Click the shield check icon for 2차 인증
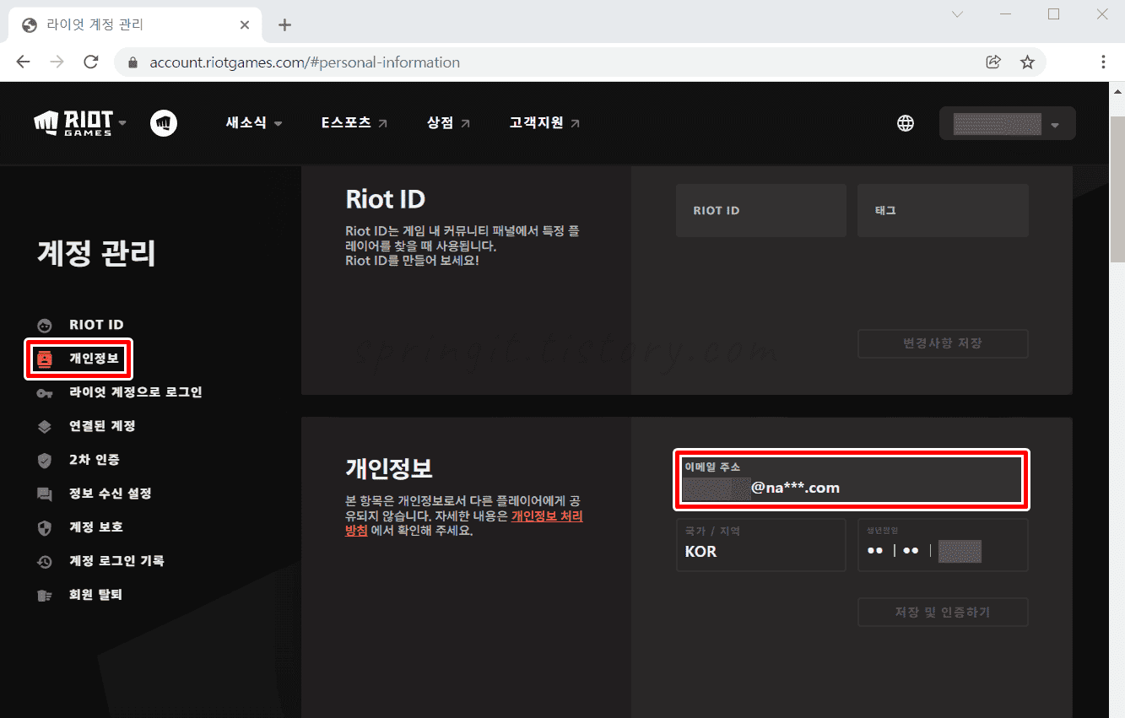 pos(45,461)
